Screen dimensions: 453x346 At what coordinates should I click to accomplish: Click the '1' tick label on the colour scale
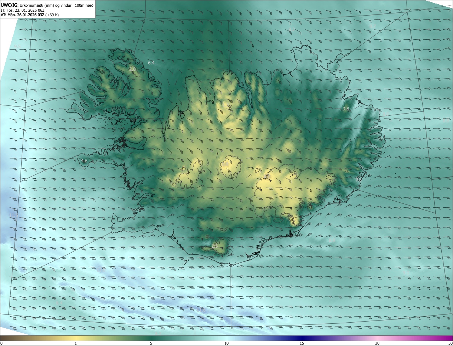point(76,344)
